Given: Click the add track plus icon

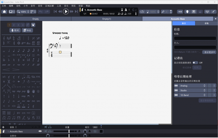Looking at the screenshot, I should click(3, 127).
